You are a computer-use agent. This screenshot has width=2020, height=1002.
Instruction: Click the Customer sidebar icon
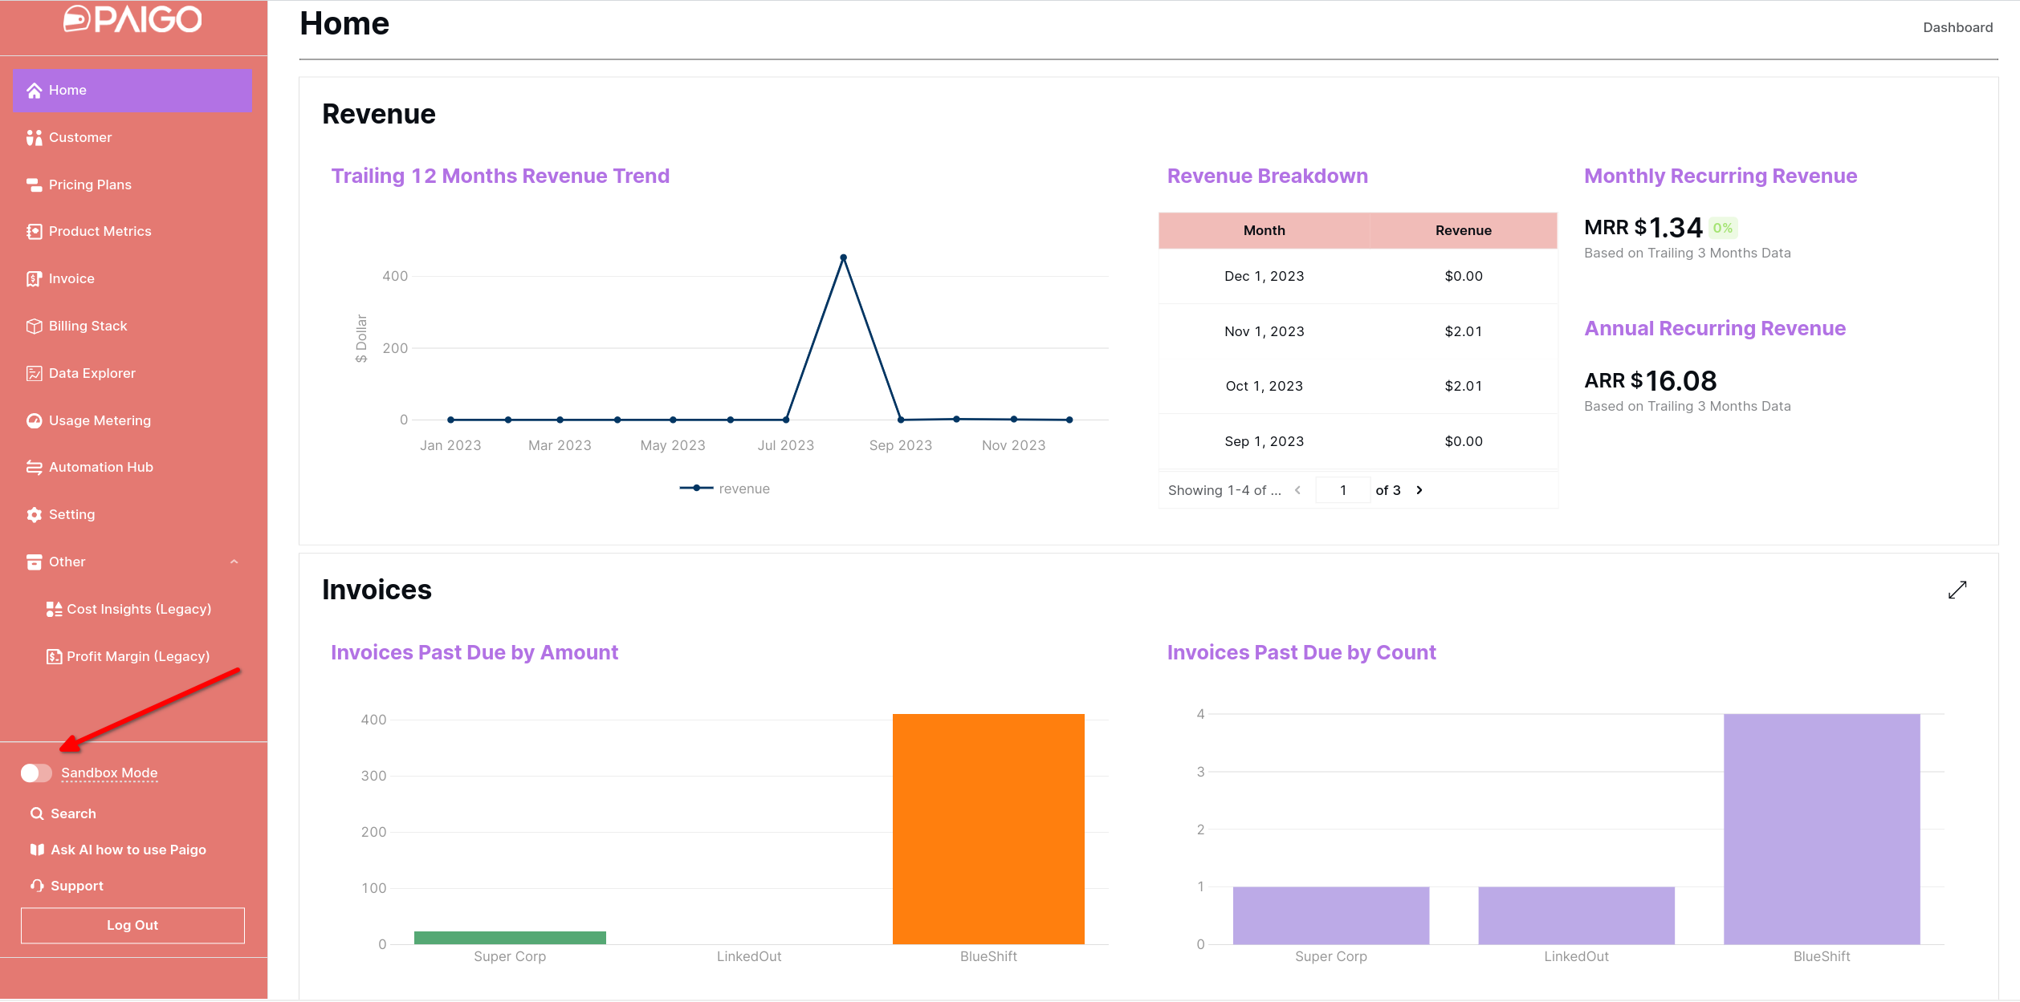34,138
